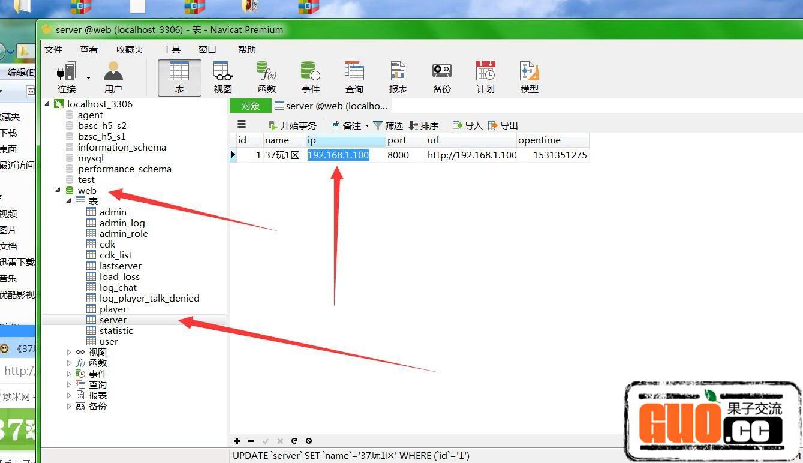The width and height of the screenshot is (803, 463).
Task: Open the Query (查询) toolbar icon
Action: (x=354, y=77)
